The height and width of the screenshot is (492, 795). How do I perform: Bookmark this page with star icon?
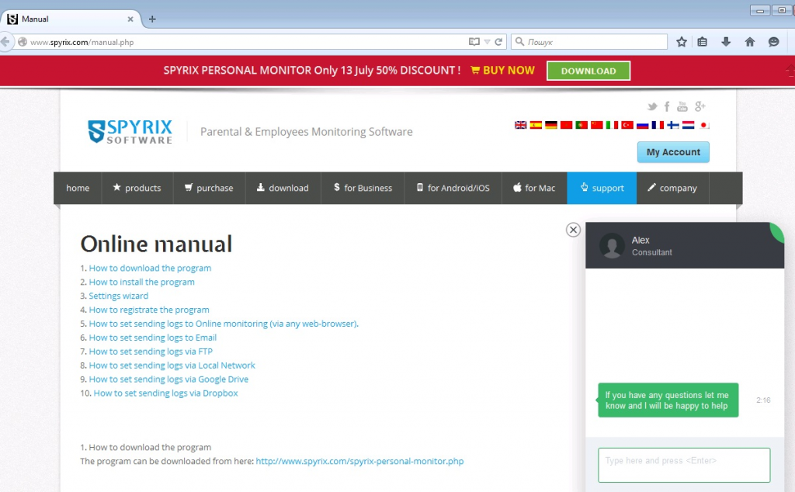coord(681,42)
